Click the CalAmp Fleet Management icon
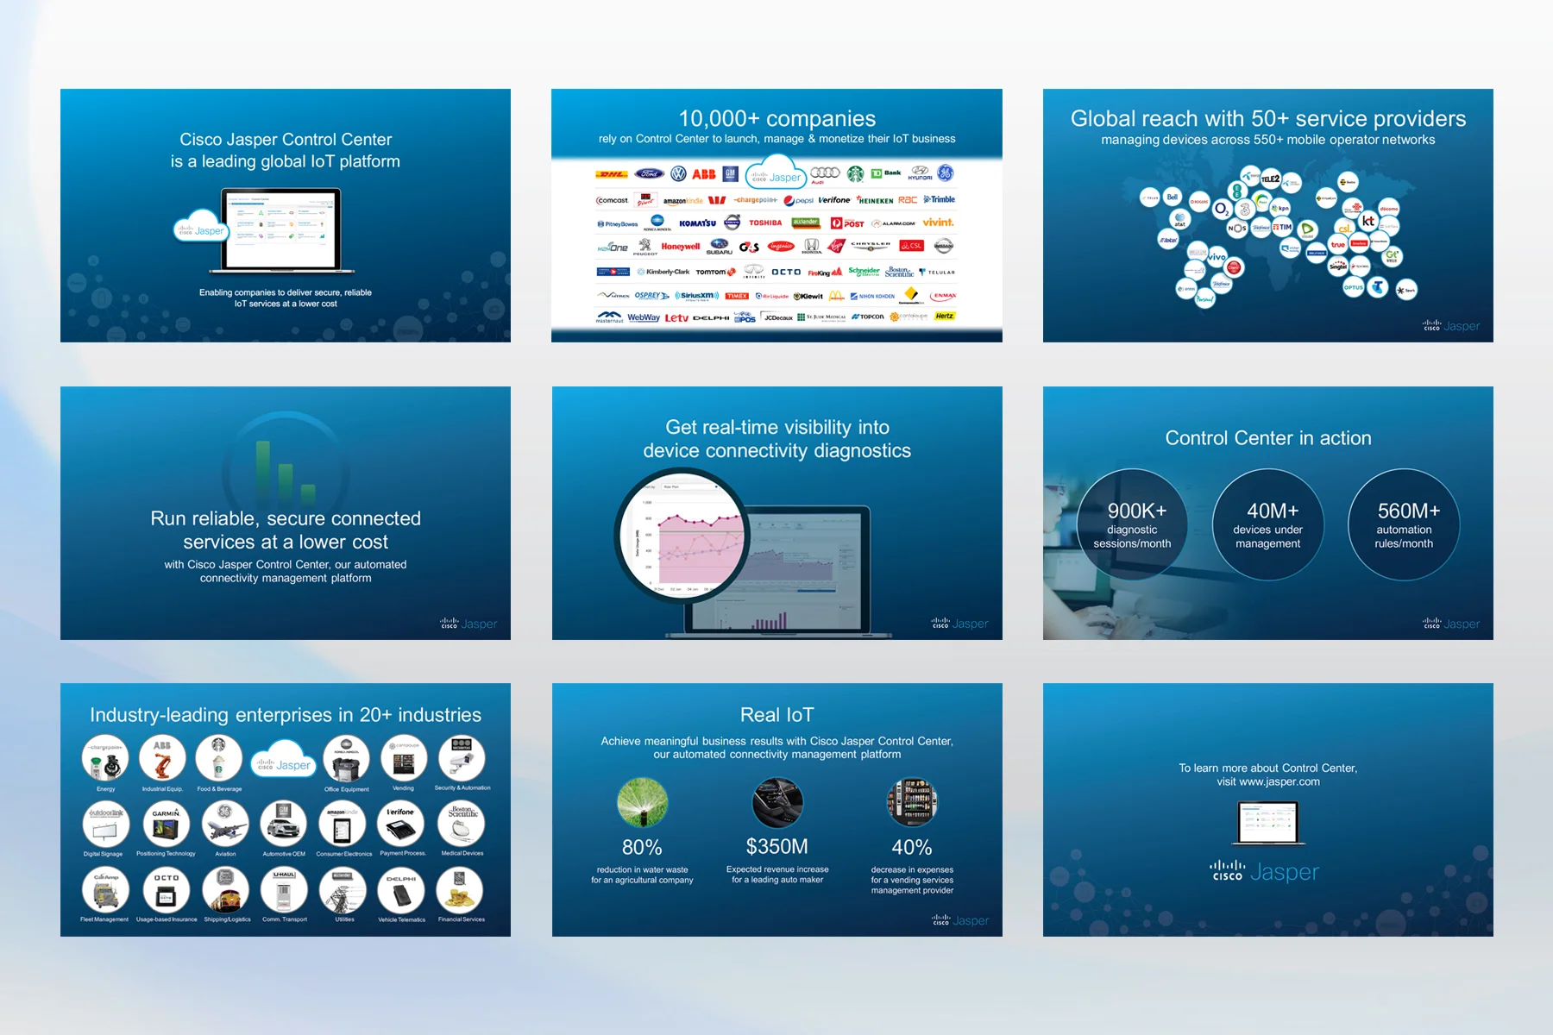This screenshot has width=1553, height=1035. [106, 890]
